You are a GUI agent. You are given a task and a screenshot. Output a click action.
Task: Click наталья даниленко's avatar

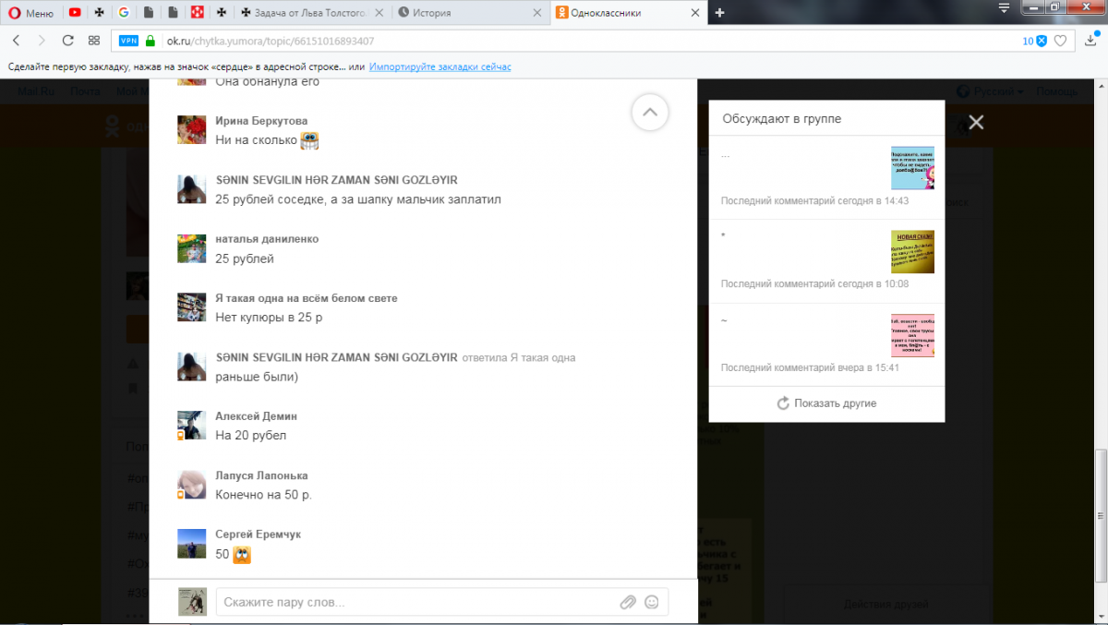pos(191,248)
